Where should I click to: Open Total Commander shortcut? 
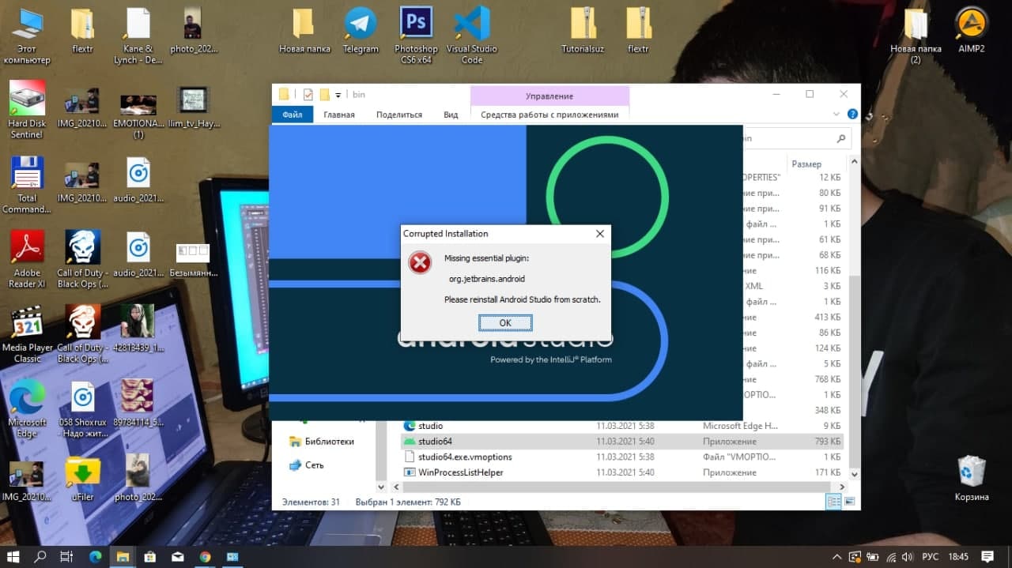click(x=27, y=186)
